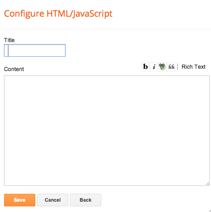The image size is (211, 212).
Task: Click the Title input field
Action: tap(35, 50)
